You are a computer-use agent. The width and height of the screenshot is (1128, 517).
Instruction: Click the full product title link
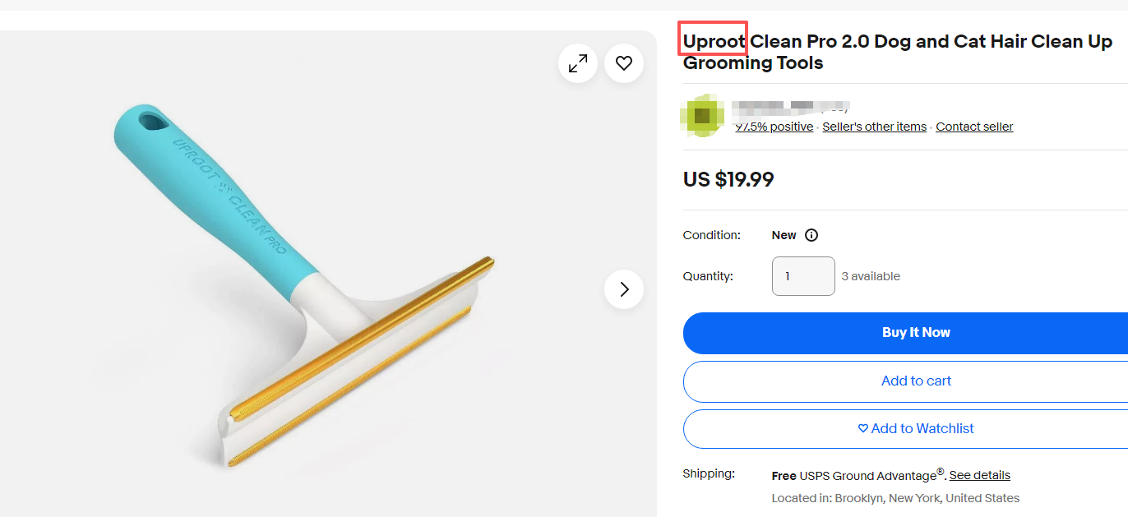pyautogui.click(x=896, y=51)
